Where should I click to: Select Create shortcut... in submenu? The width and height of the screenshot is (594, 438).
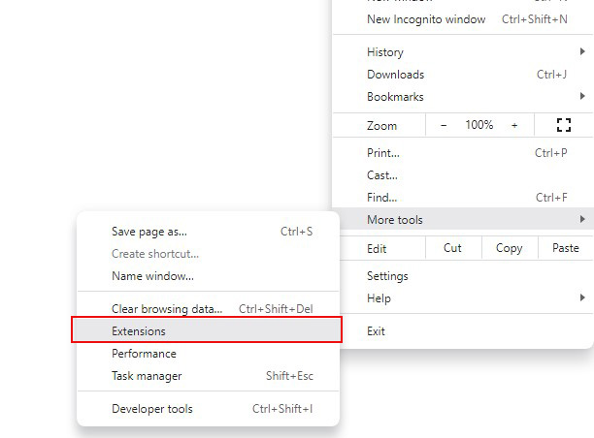click(x=208, y=254)
